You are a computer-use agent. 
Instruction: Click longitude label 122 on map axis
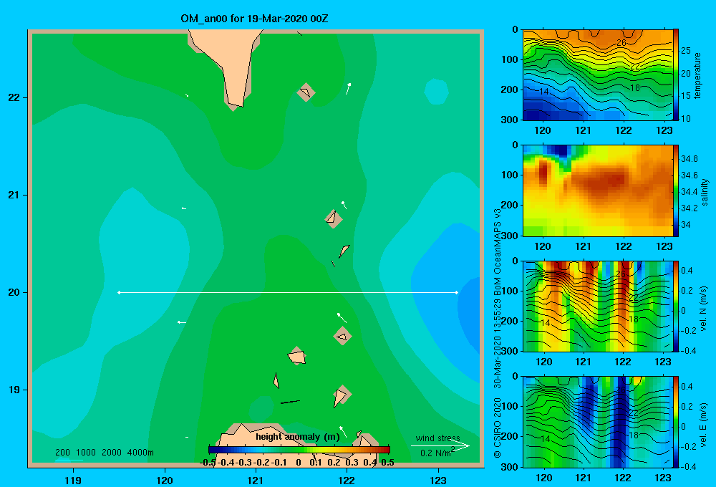tap(347, 480)
